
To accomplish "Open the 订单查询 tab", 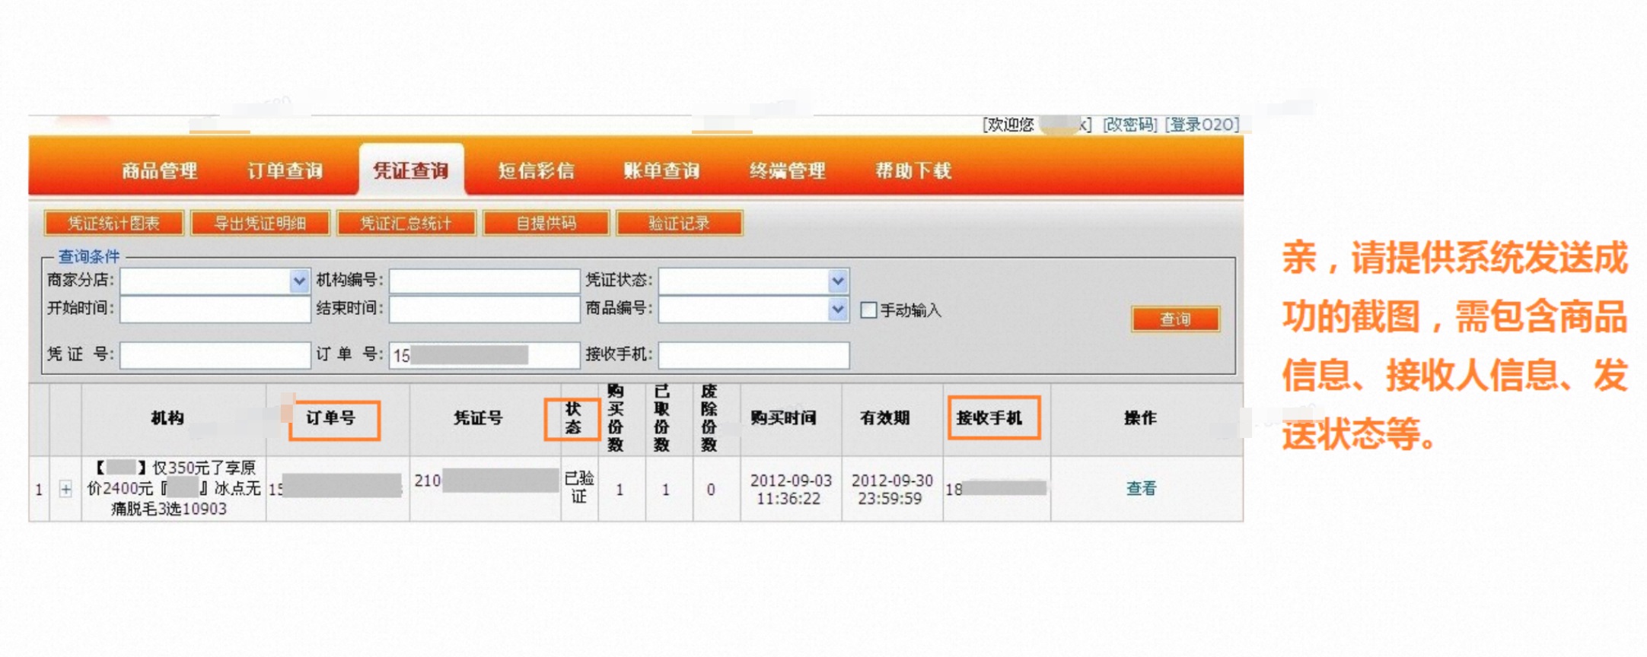I will pyautogui.click(x=285, y=170).
